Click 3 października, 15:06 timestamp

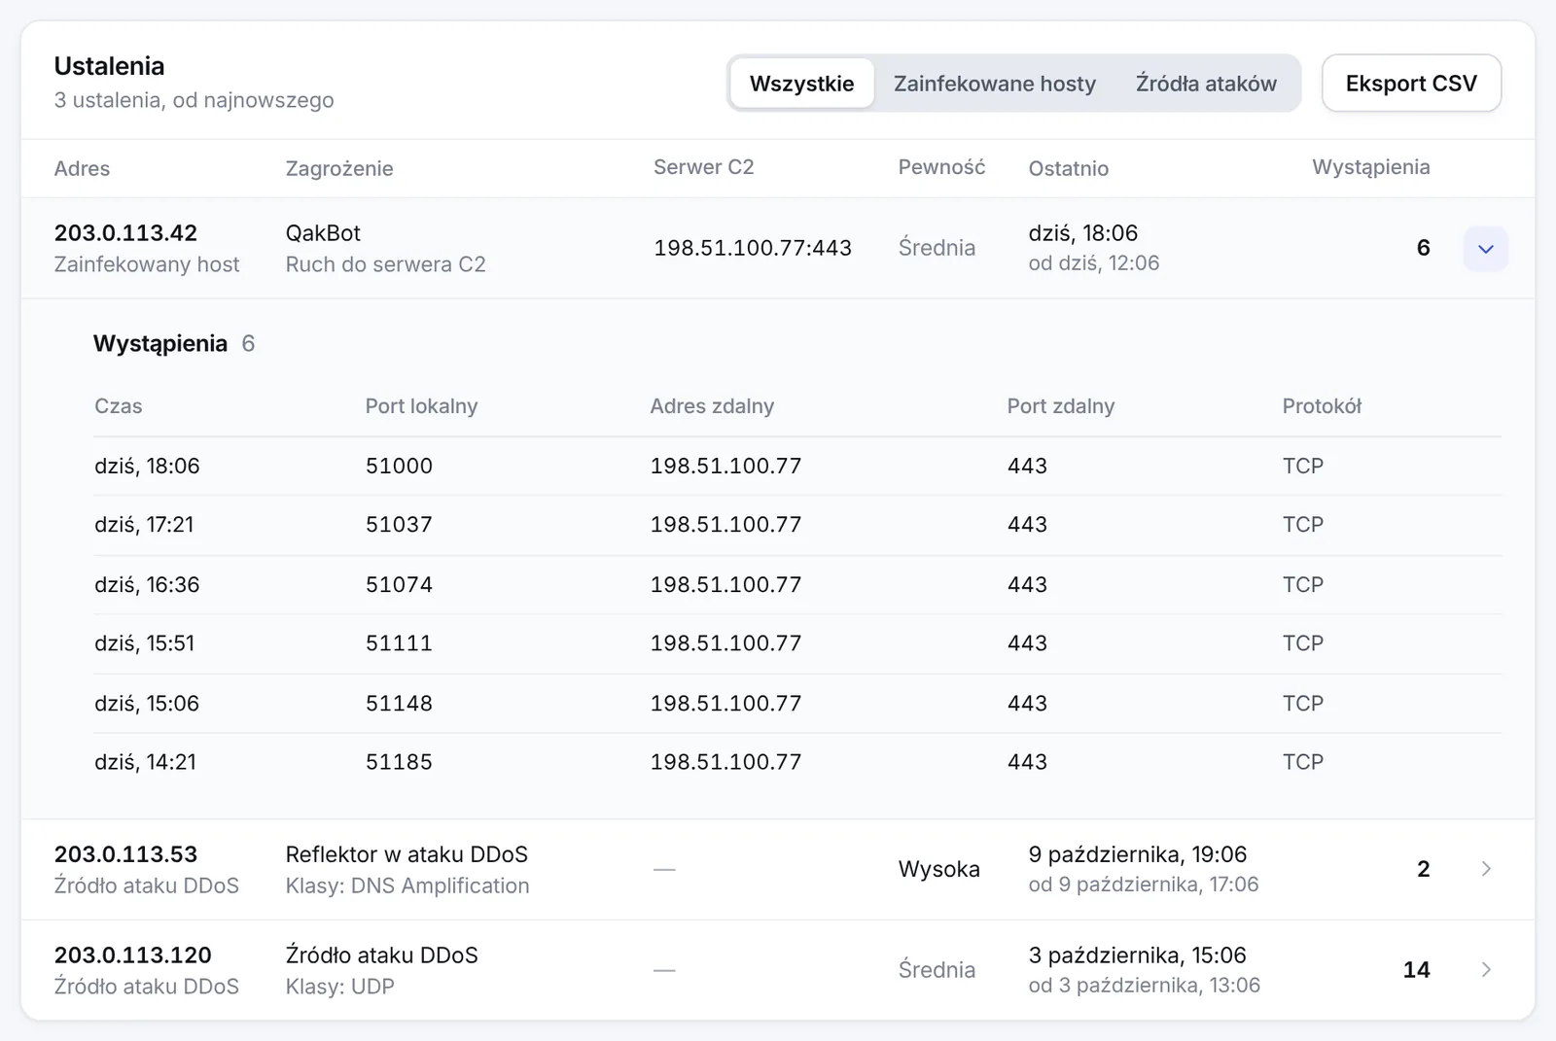(1137, 955)
